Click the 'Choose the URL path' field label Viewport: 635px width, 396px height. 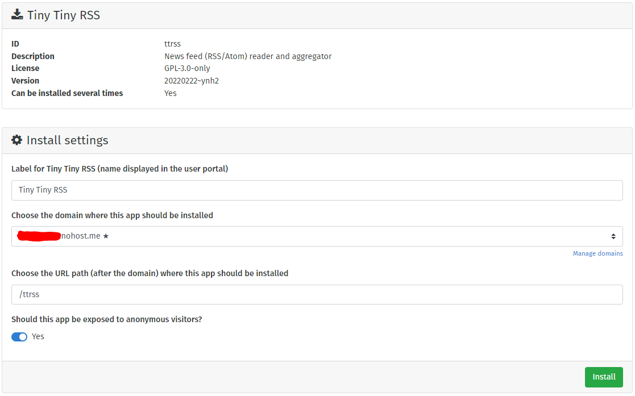[x=150, y=273]
